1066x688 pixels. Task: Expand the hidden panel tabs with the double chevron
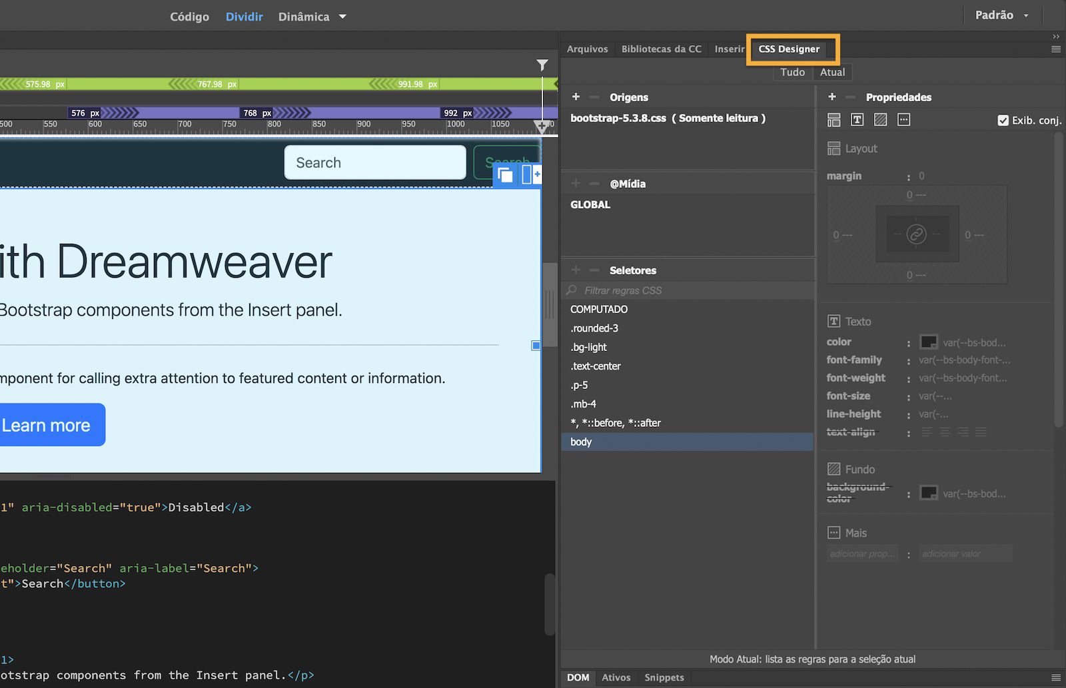point(1055,37)
